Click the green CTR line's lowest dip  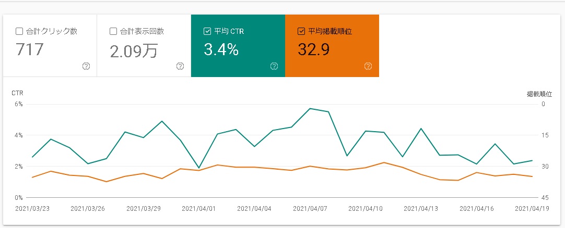(199, 168)
